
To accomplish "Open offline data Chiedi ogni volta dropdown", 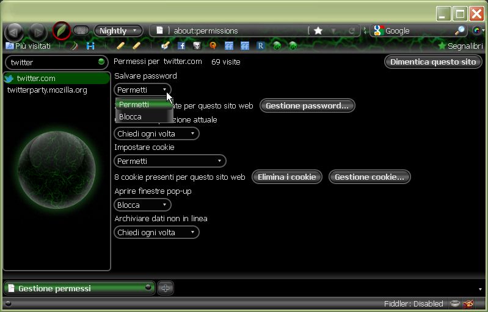I will click(x=156, y=233).
